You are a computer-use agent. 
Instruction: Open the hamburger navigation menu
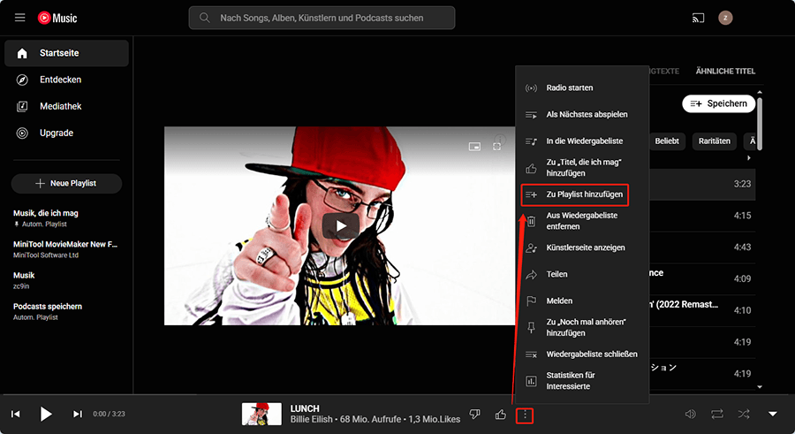[x=19, y=18]
